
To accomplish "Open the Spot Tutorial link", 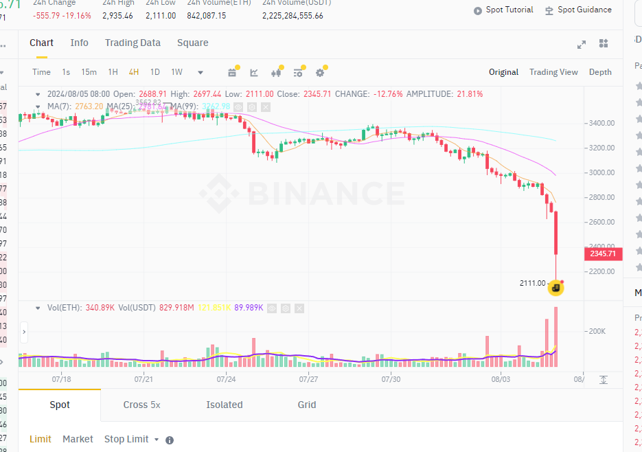I will (x=503, y=10).
